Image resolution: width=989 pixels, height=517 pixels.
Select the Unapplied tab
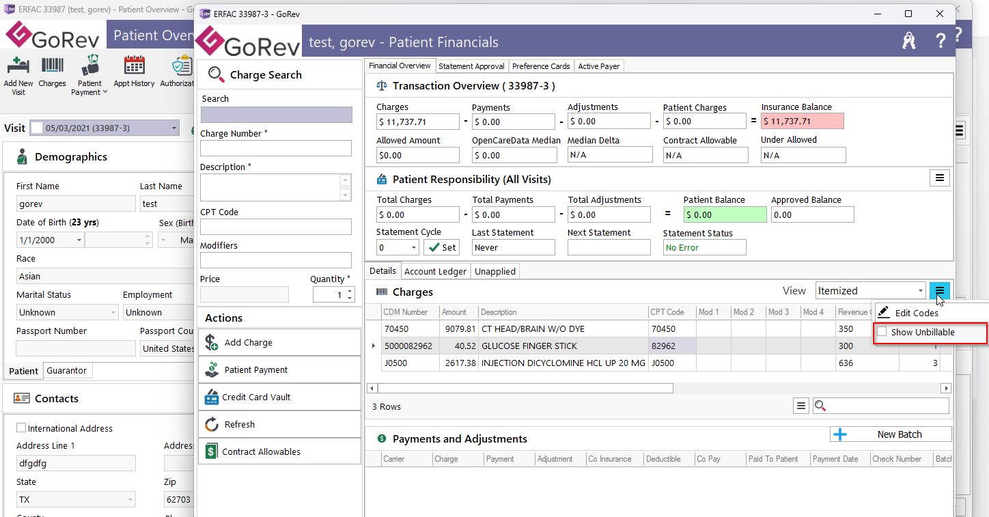[x=495, y=271]
